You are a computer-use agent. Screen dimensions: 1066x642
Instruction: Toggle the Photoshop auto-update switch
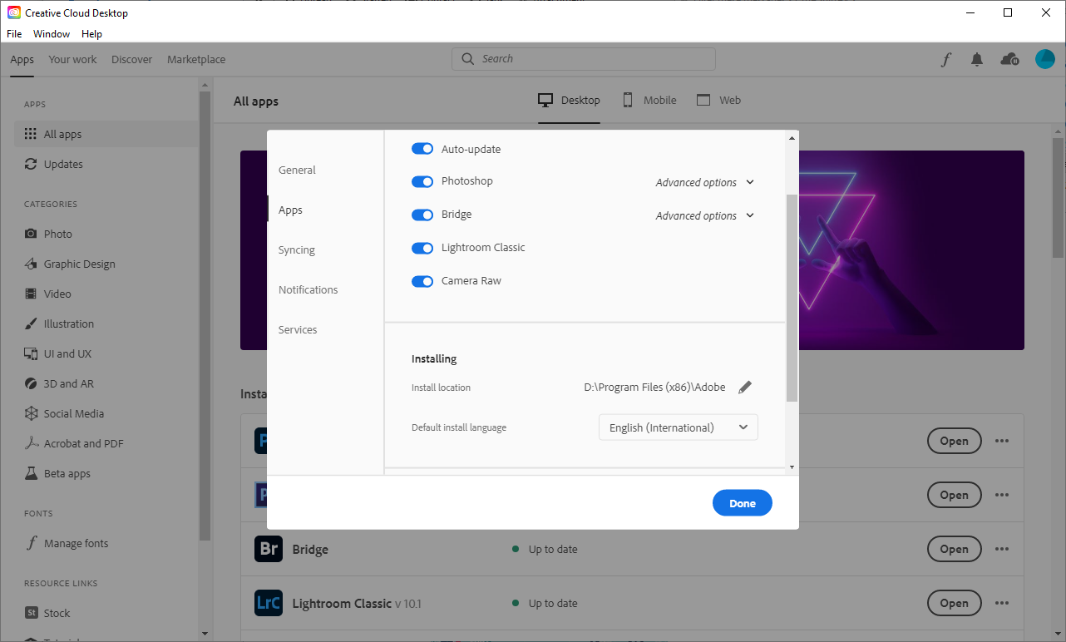tap(422, 181)
